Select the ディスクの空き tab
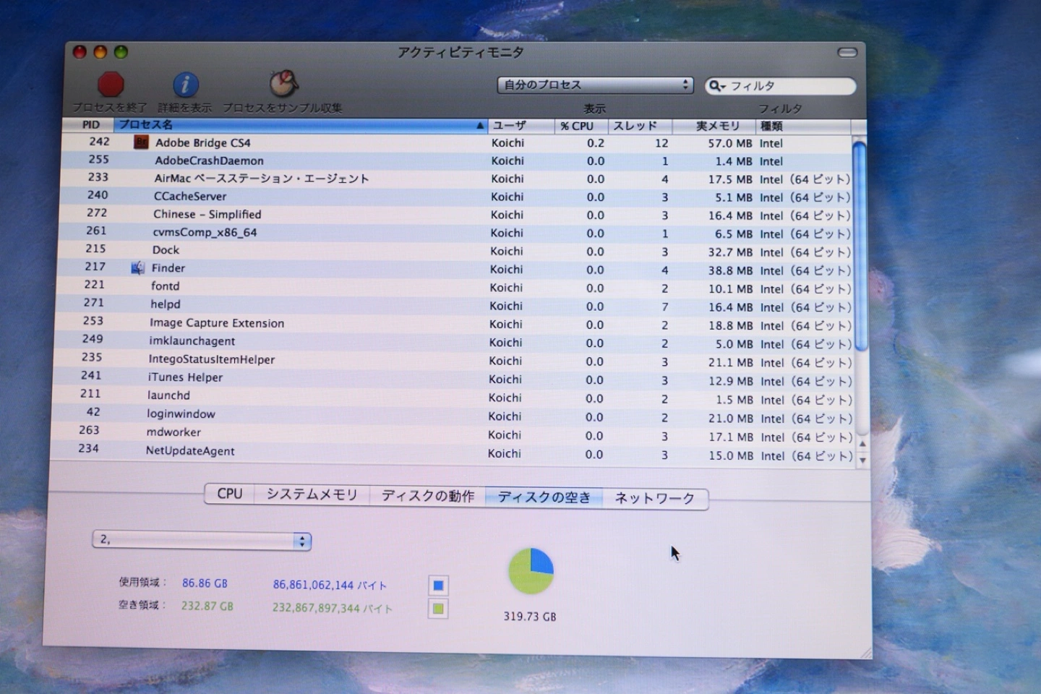The height and width of the screenshot is (694, 1041). click(x=544, y=497)
